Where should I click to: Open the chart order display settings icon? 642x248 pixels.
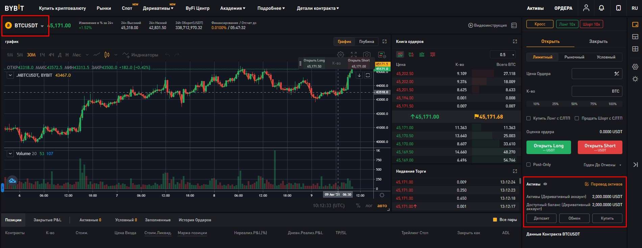point(382,55)
